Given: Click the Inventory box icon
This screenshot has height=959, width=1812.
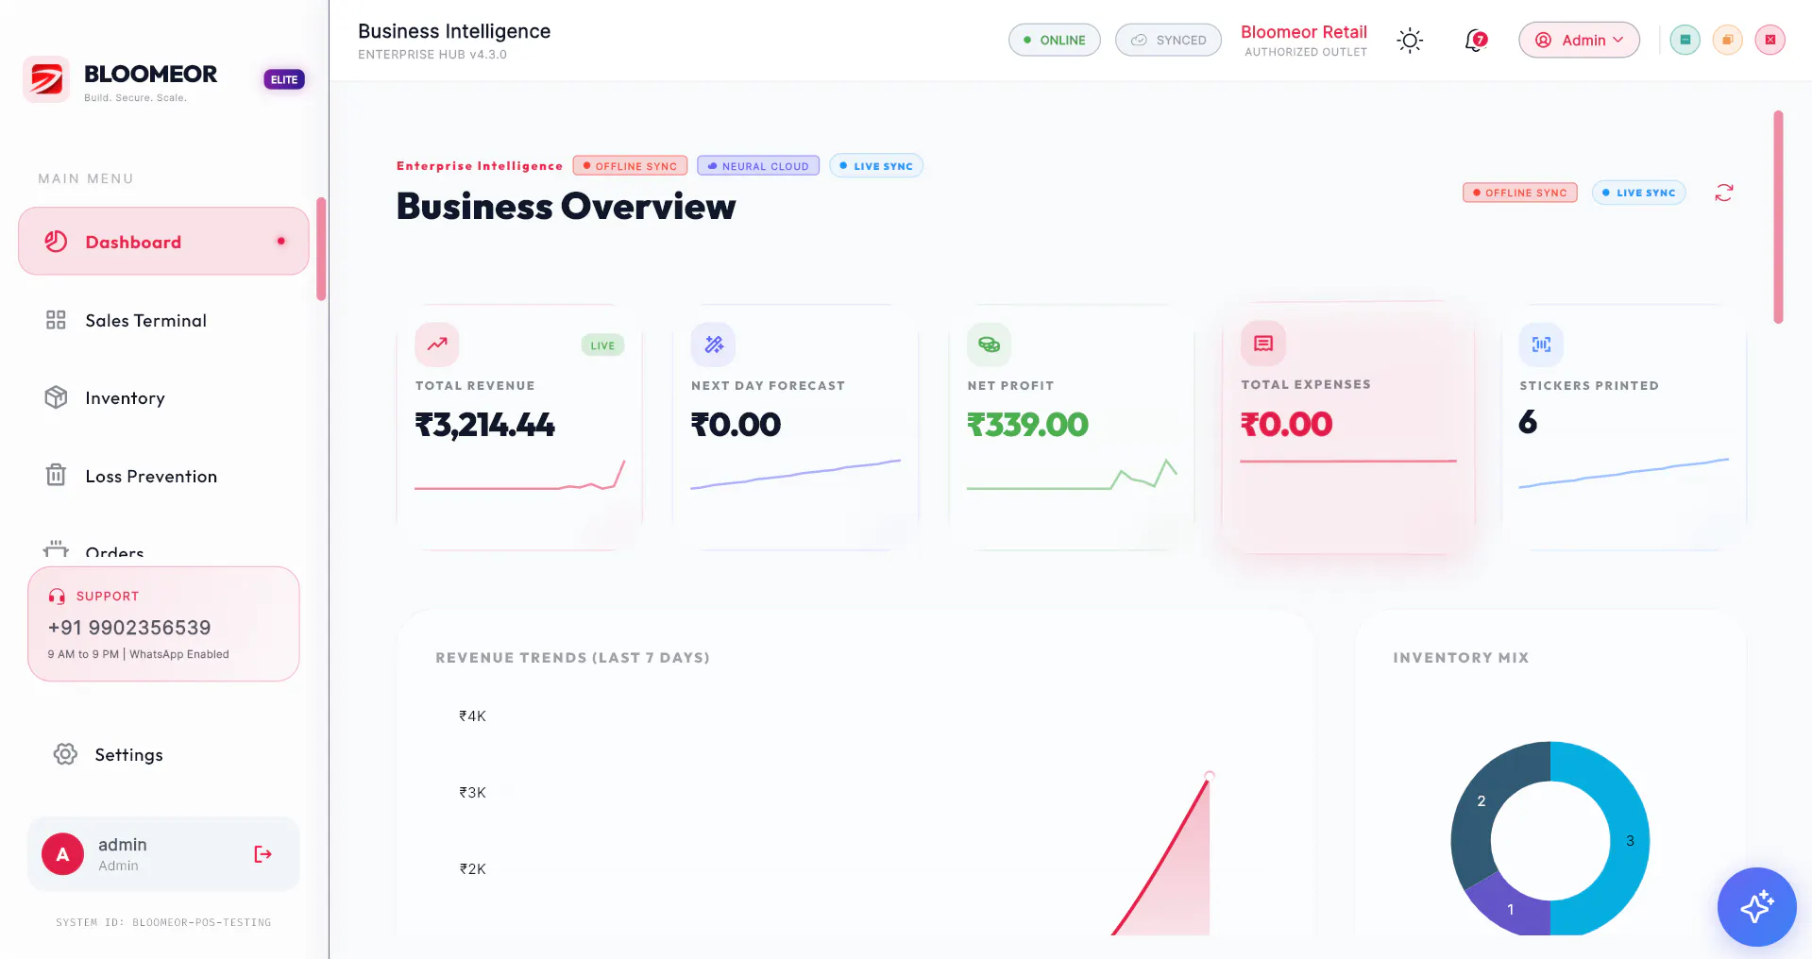Looking at the screenshot, I should click(x=56, y=397).
